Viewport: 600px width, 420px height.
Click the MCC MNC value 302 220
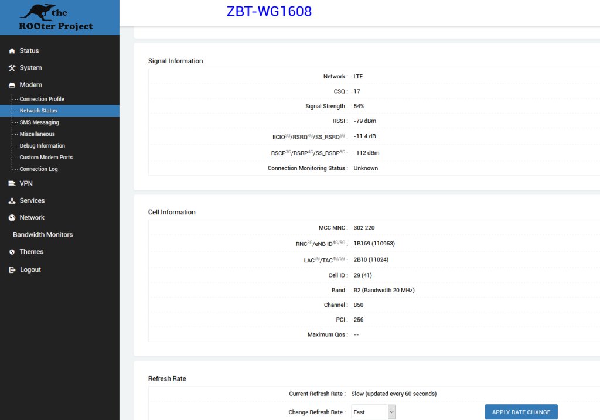tap(364, 228)
